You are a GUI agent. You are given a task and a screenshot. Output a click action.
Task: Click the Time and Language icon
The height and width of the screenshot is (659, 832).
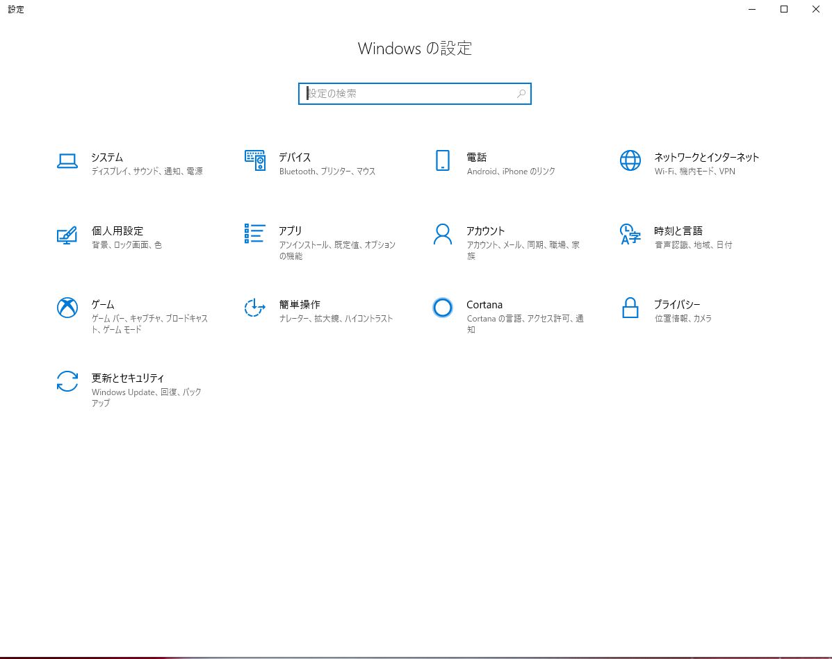tap(630, 234)
